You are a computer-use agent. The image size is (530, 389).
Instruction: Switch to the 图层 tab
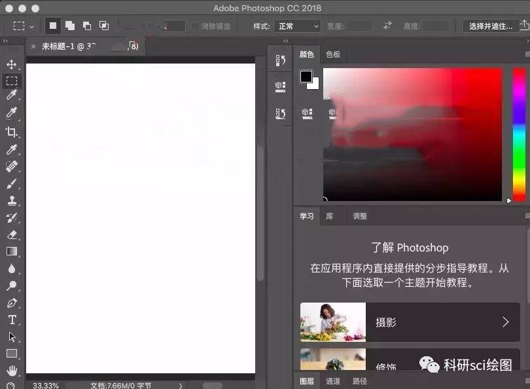pos(307,381)
